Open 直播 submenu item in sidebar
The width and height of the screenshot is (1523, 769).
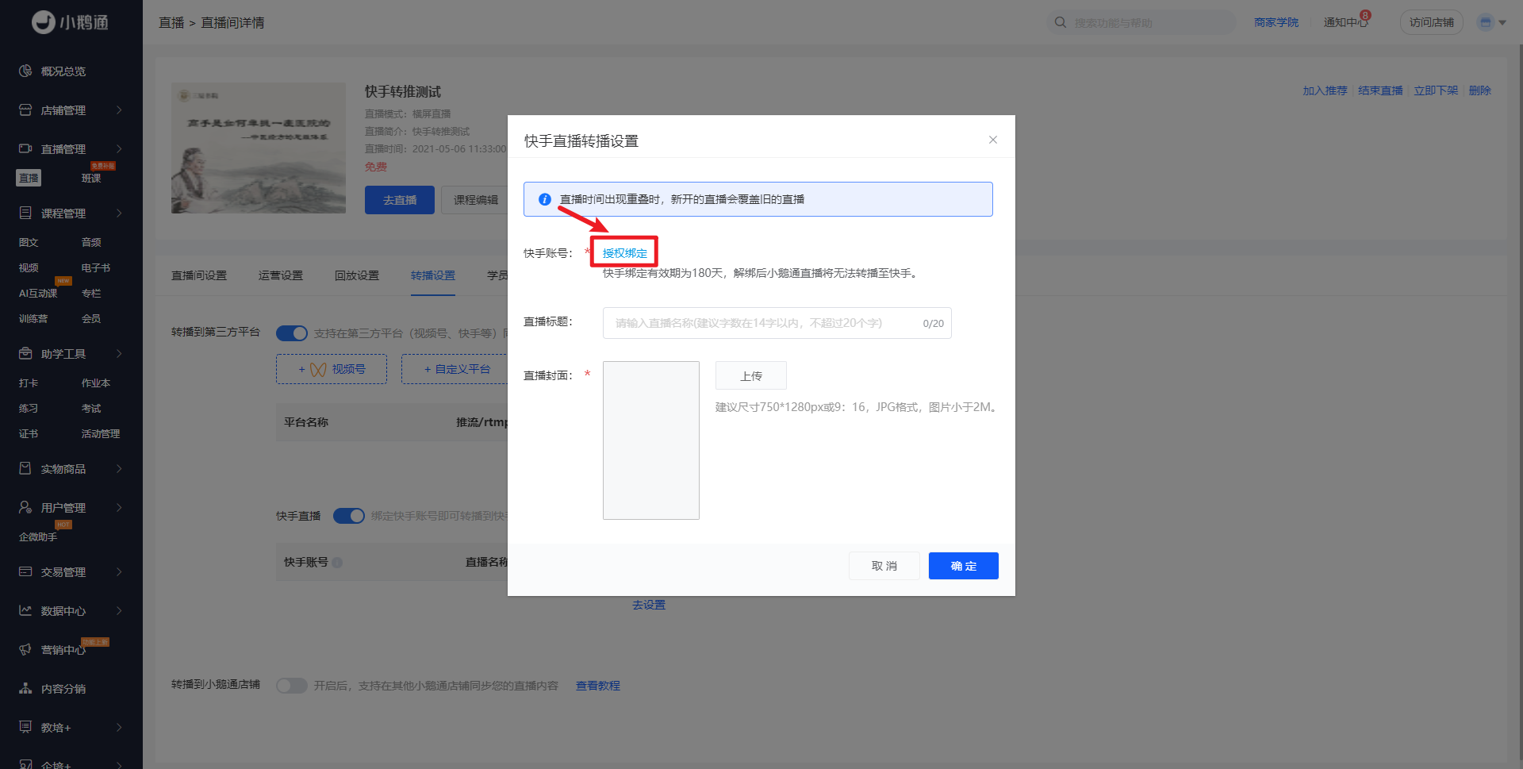[29, 178]
